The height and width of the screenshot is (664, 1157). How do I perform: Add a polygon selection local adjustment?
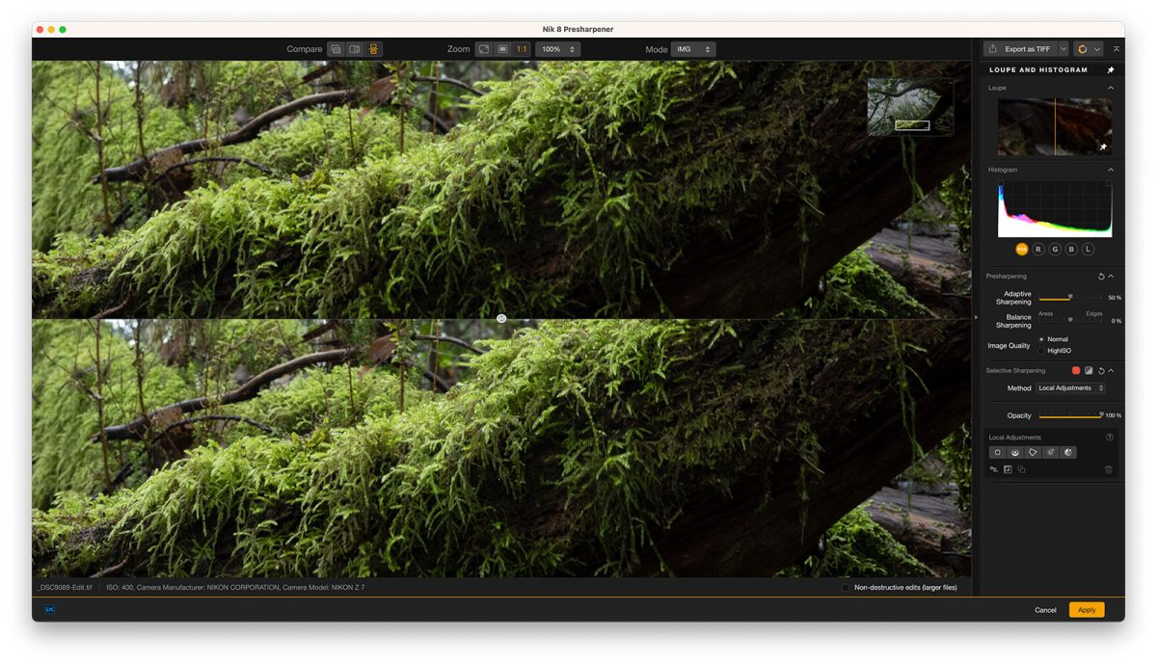pos(1033,453)
